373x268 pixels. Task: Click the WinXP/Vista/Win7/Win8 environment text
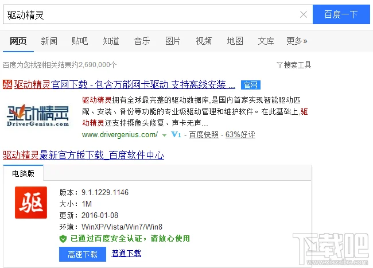click(x=122, y=227)
